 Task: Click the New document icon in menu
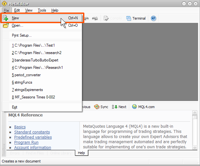[5, 18]
